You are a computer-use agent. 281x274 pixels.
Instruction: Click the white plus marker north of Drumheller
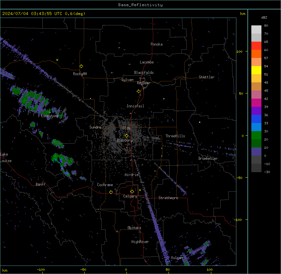click(x=200, y=122)
